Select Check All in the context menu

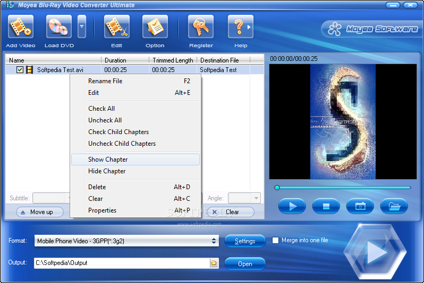135,109
